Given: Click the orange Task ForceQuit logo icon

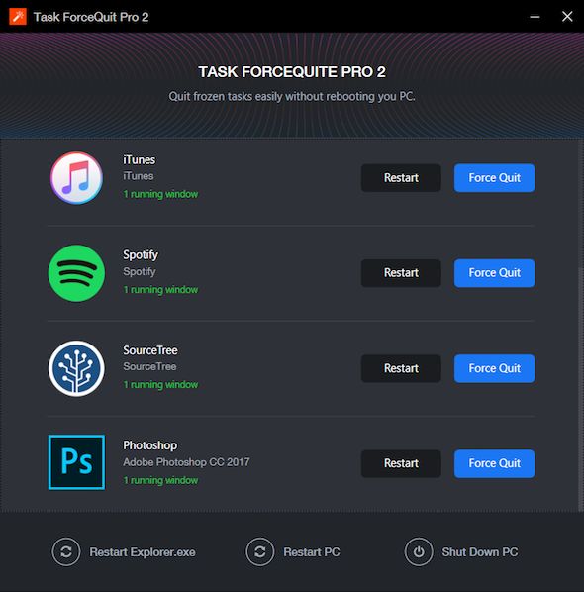Looking at the screenshot, I should pos(18,16).
